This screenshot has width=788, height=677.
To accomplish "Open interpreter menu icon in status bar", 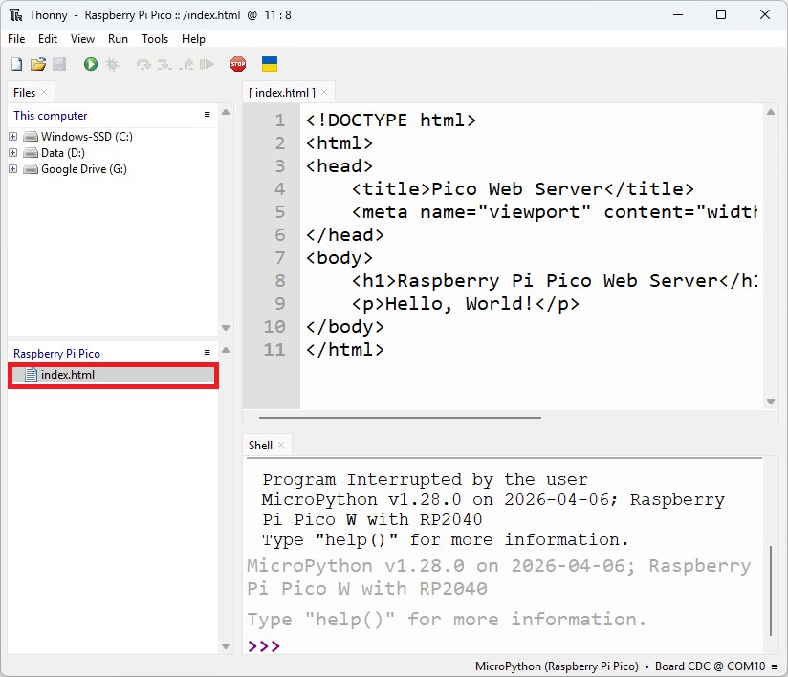I will [775, 666].
